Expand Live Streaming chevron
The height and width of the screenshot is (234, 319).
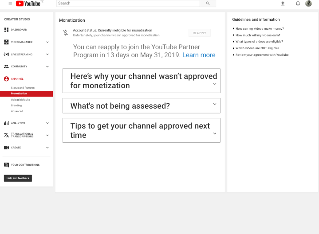tap(47, 54)
